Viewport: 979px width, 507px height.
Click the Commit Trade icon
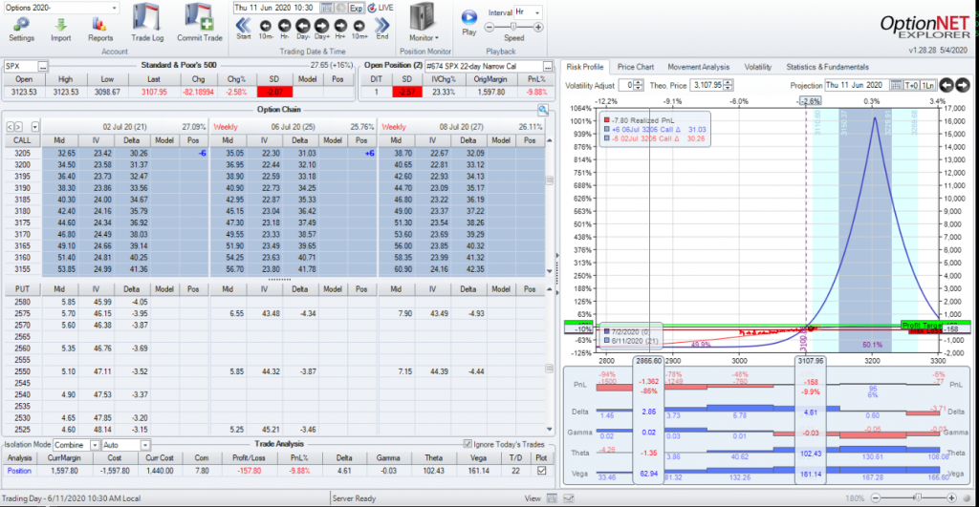[199, 17]
